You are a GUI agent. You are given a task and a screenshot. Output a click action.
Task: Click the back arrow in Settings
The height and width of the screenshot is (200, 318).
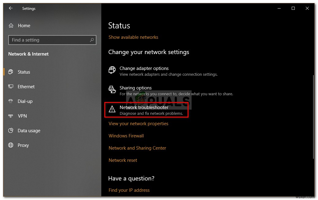pyautogui.click(x=11, y=8)
